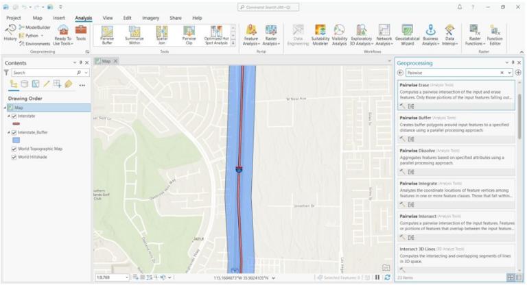Image resolution: width=527 pixels, height=285 pixels.
Task: Open the Python window button
Action: (32, 35)
